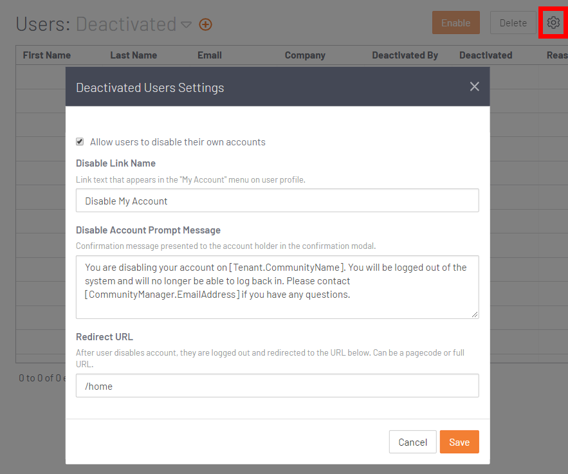Image resolution: width=568 pixels, height=474 pixels.
Task: Sort by Company column header
Action: [x=305, y=55]
